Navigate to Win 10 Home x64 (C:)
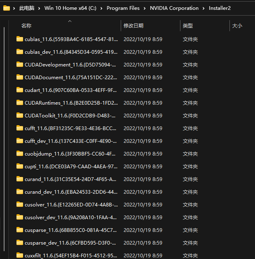 point(70,8)
